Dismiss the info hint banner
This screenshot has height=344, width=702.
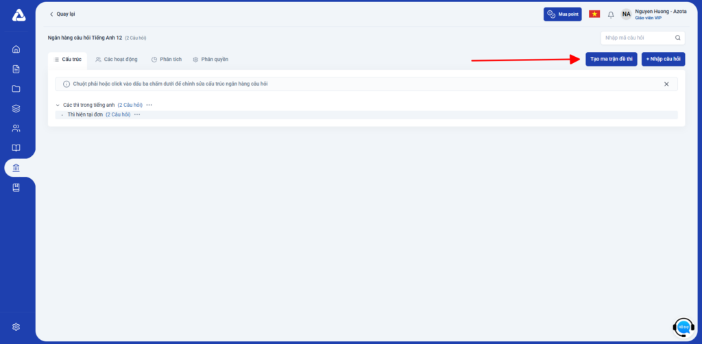point(666,84)
